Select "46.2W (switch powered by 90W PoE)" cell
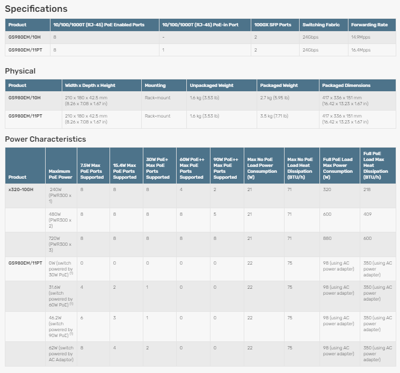 click(x=61, y=327)
